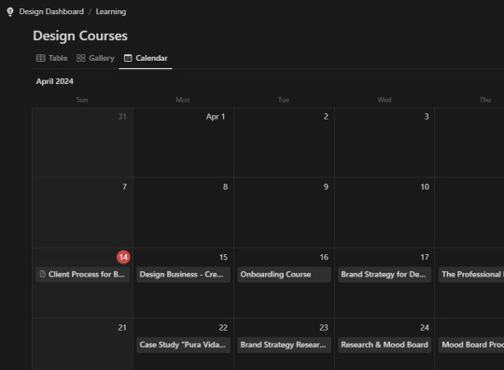Image resolution: width=504 pixels, height=370 pixels.
Task: Click the page icon on Client Process entry
Action: click(x=42, y=274)
